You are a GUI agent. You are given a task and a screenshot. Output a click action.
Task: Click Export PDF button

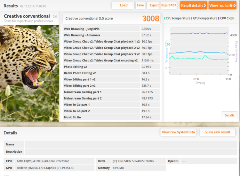(x=169, y=5)
